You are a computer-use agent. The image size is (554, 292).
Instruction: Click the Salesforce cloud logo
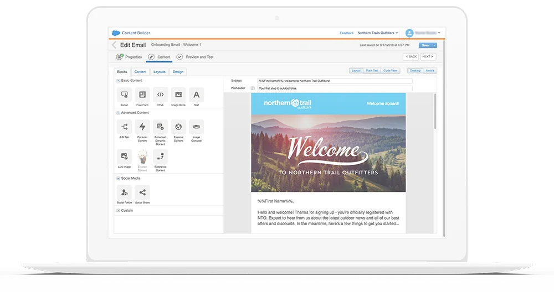(x=116, y=33)
